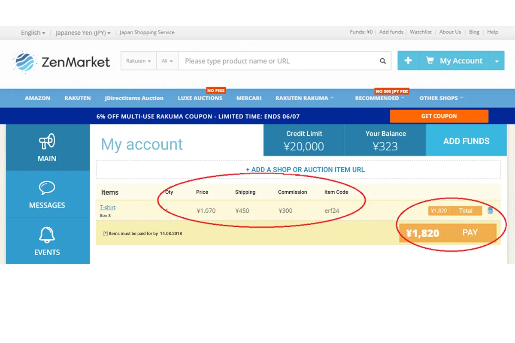
Task: Open the About Us link
Action: pos(450,32)
